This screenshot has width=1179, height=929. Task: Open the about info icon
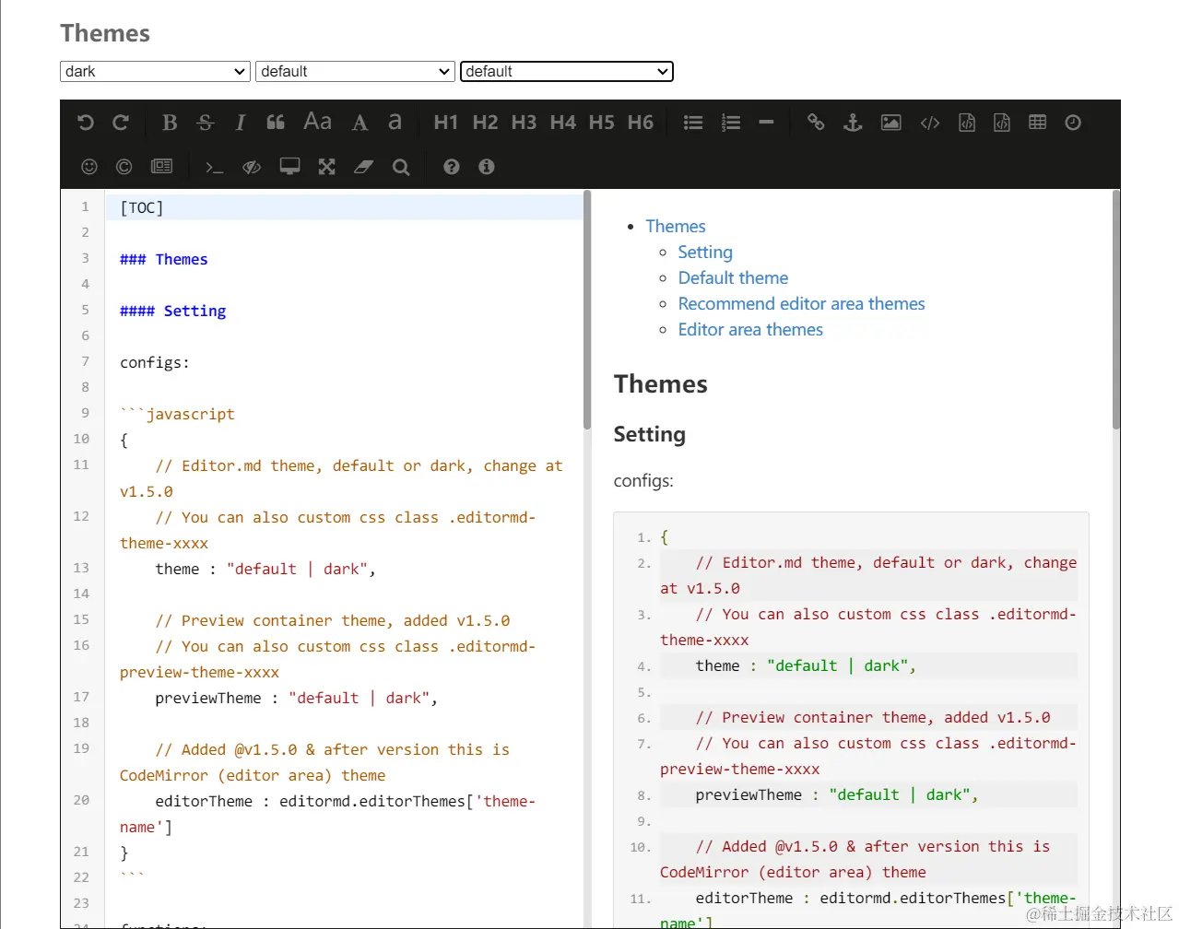click(x=487, y=167)
